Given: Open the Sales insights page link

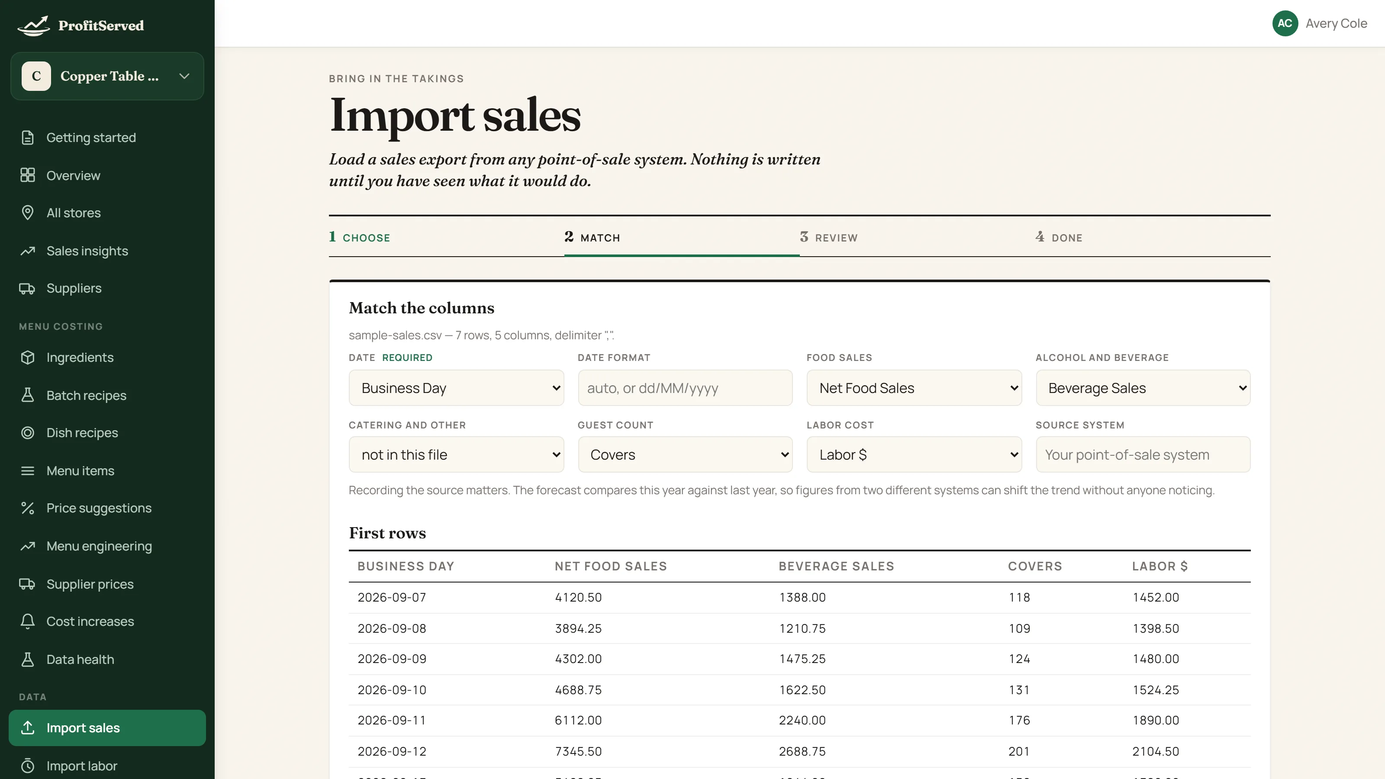Looking at the screenshot, I should click(x=87, y=251).
